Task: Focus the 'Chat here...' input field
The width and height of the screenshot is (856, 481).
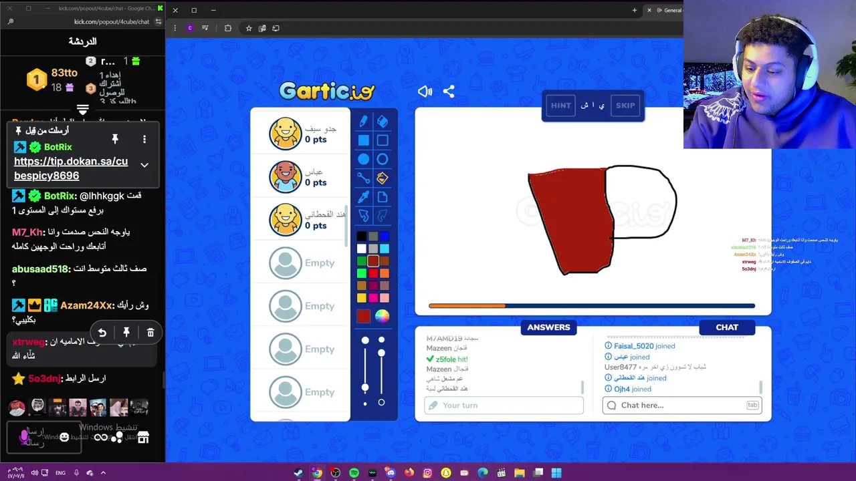Action: (682, 406)
